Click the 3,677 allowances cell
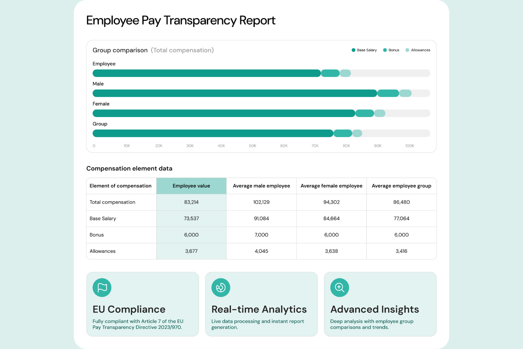This screenshot has width=523, height=349. [x=191, y=251]
